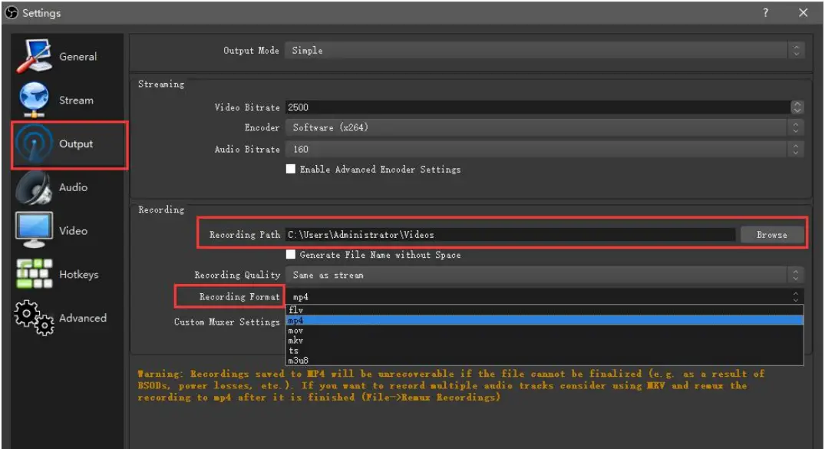Viewport: 825px width, 449px height.
Task: Click the help question mark button
Action: point(766,12)
